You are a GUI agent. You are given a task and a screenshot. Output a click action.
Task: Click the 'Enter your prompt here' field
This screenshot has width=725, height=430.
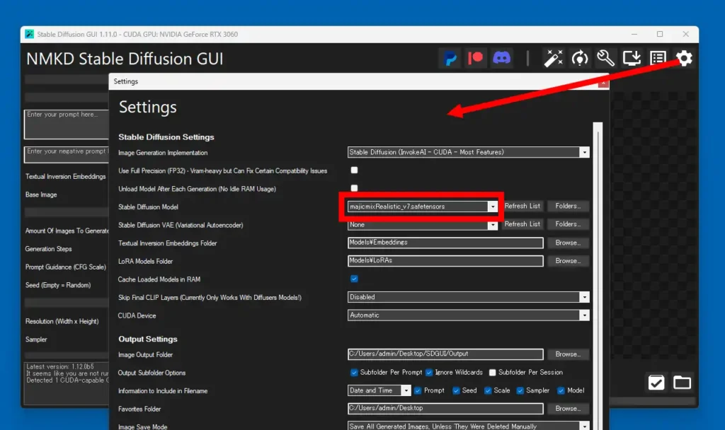[x=67, y=124]
